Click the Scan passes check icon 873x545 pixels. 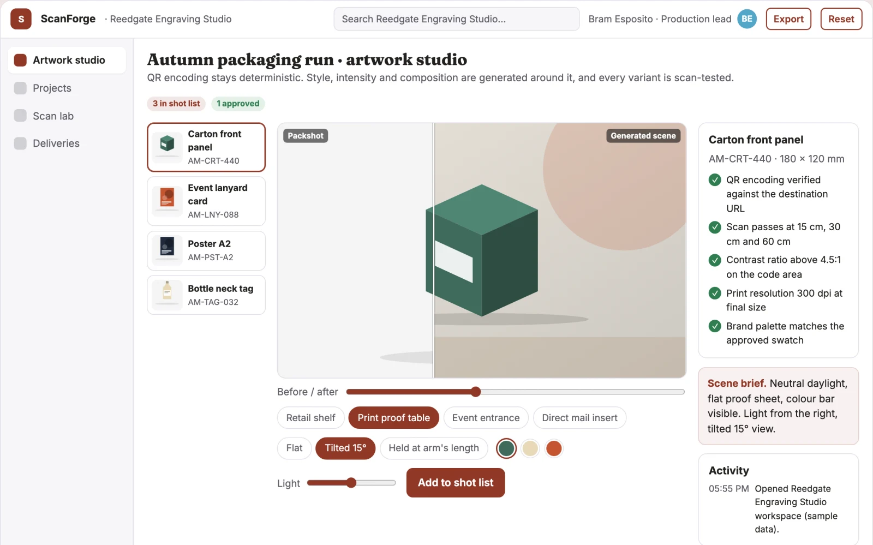point(715,227)
